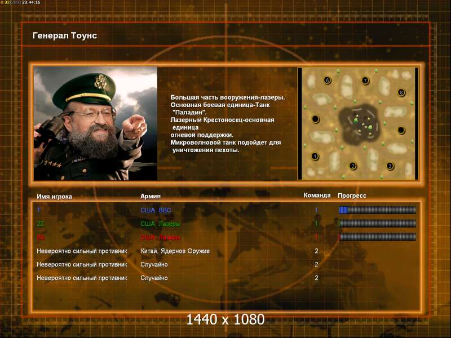Screen dimensions: 451x338
Task: Click the 'Армия' column header
Action: pos(151,196)
